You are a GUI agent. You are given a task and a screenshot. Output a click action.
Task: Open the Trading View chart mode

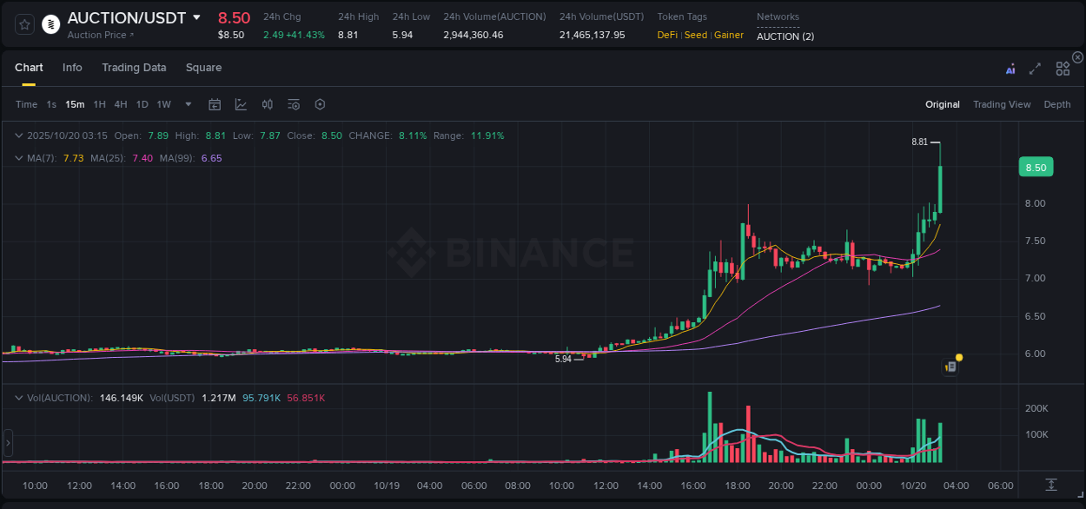1001,104
